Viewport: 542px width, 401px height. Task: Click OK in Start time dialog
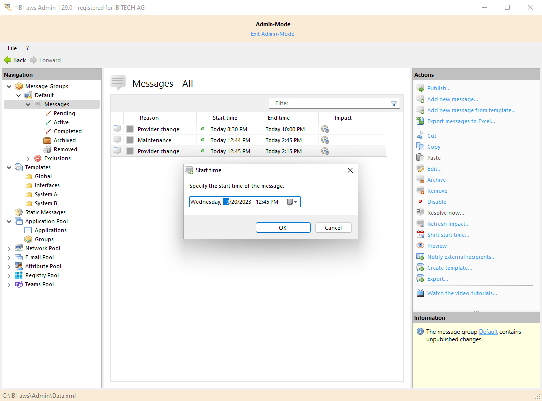coord(283,228)
